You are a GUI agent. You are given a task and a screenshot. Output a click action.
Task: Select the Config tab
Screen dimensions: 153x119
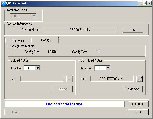click(45, 40)
